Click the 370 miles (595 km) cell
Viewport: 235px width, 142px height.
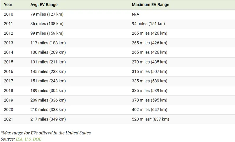click(150, 100)
